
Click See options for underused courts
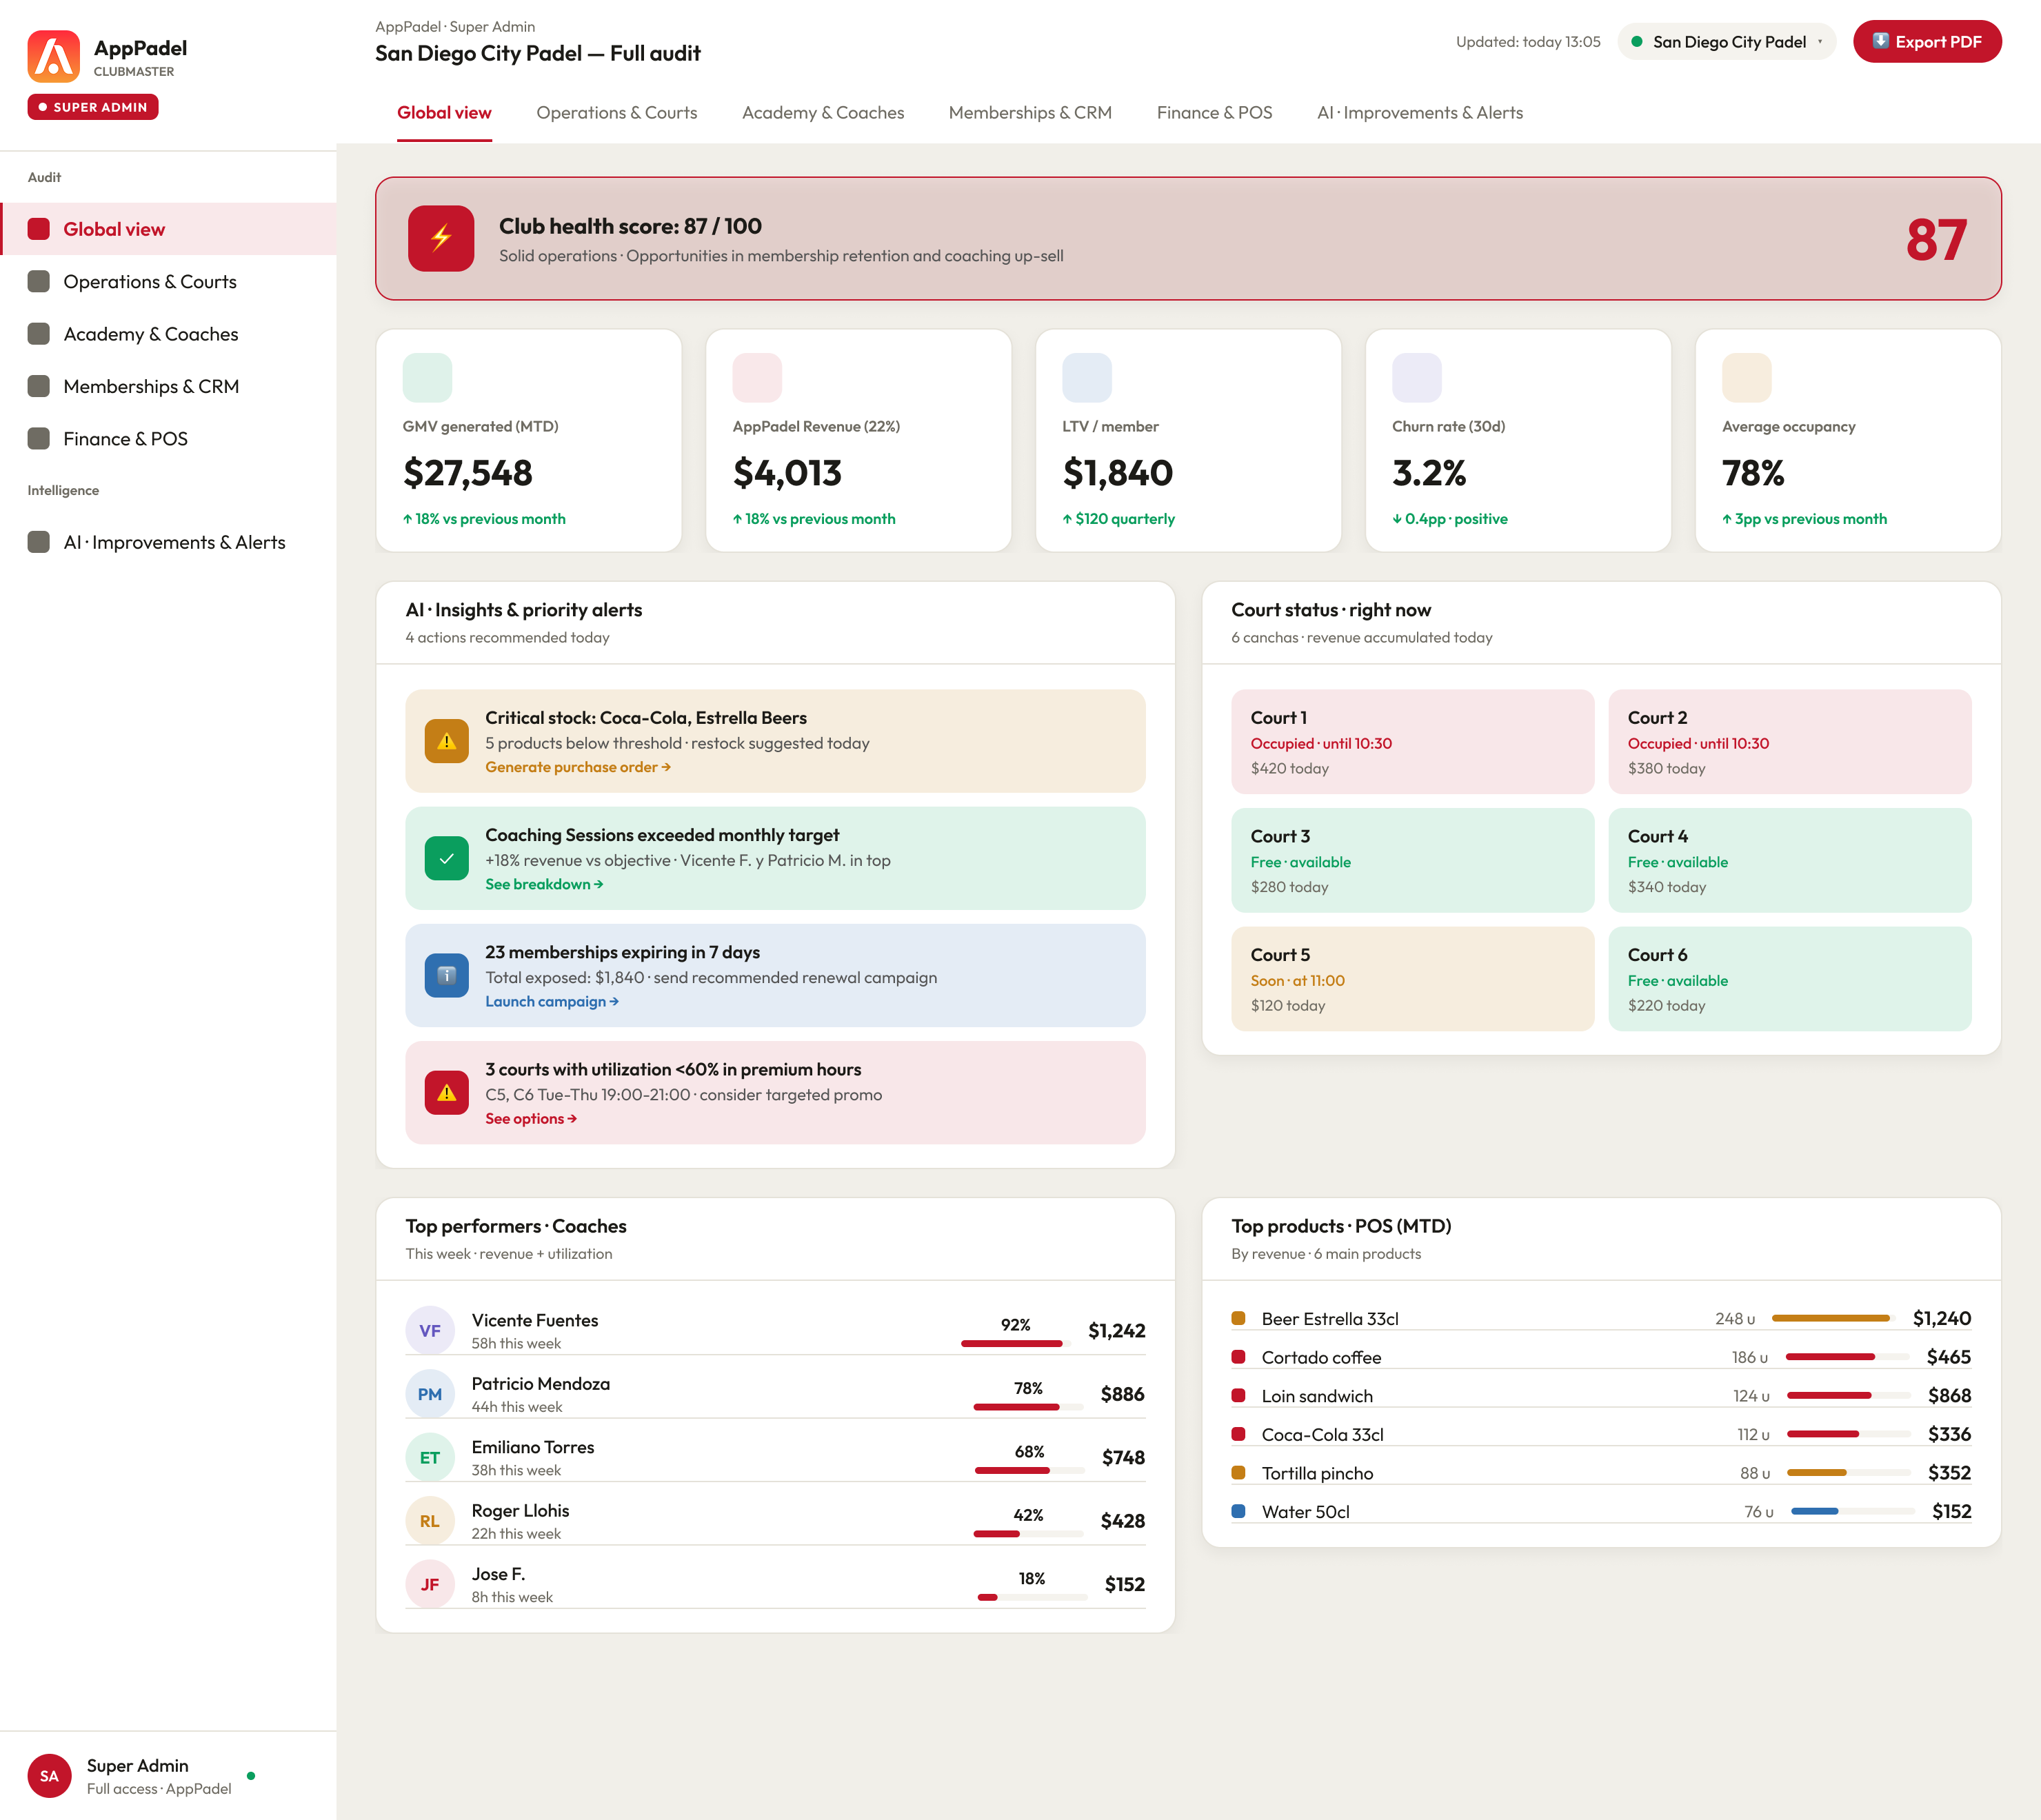pos(531,1118)
